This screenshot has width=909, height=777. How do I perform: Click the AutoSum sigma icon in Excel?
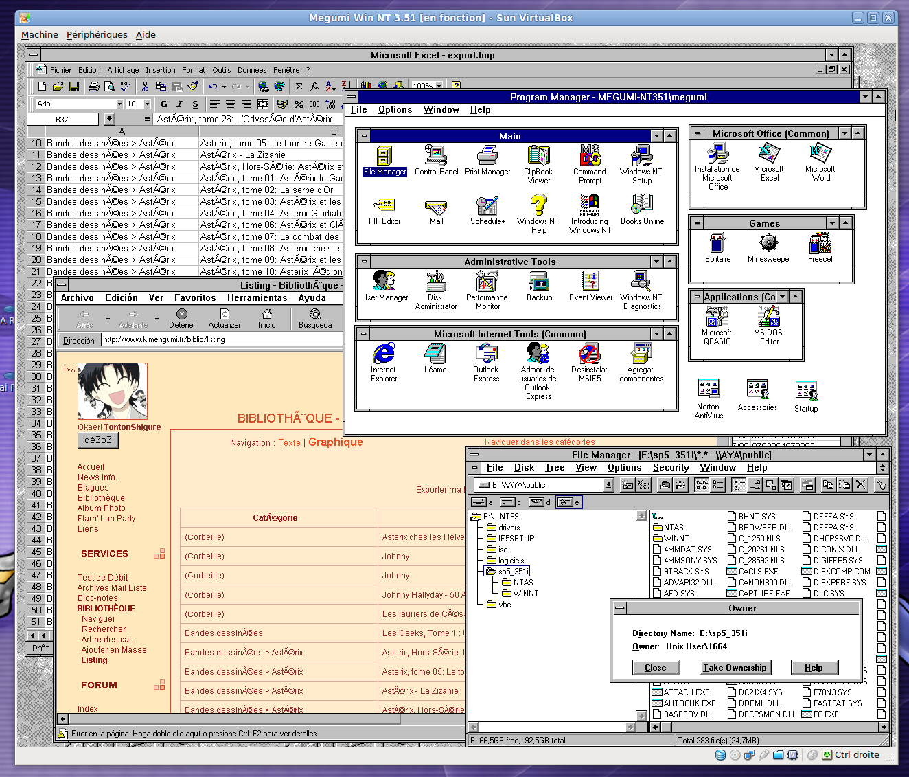pos(299,87)
